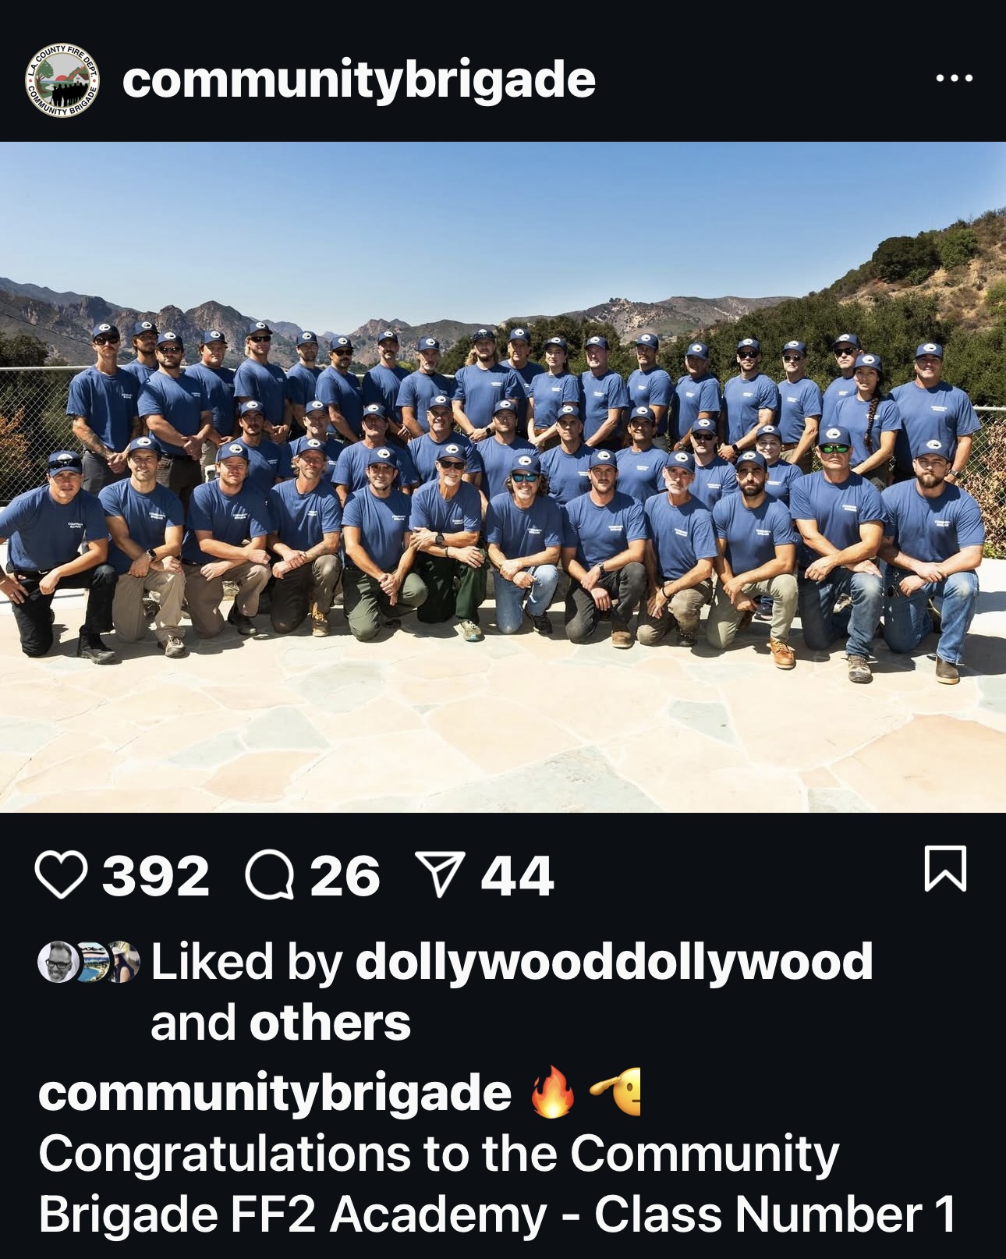
Task: Open the 26 comments count
Action: point(345,875)
